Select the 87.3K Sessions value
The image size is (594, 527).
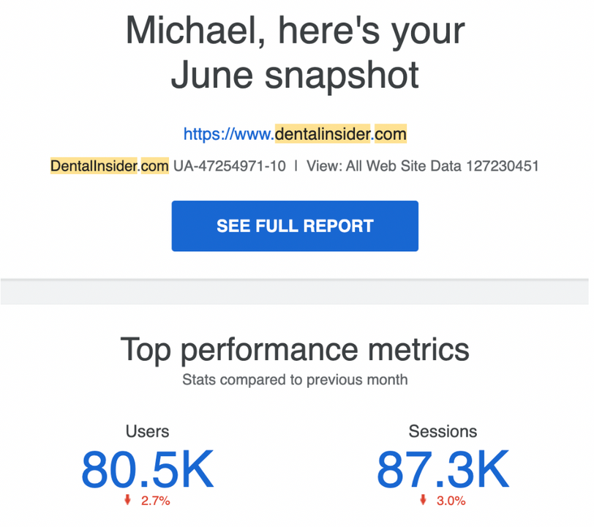coord(442,469)
